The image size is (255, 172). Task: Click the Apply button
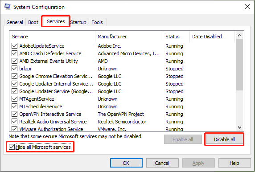pyautogui.click(x=198, y=163)
